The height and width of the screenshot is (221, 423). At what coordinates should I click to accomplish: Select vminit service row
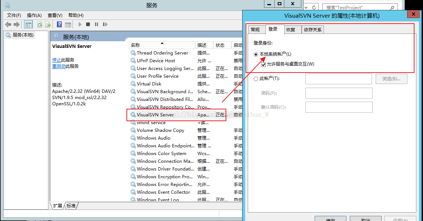click(x=186, y=123)
